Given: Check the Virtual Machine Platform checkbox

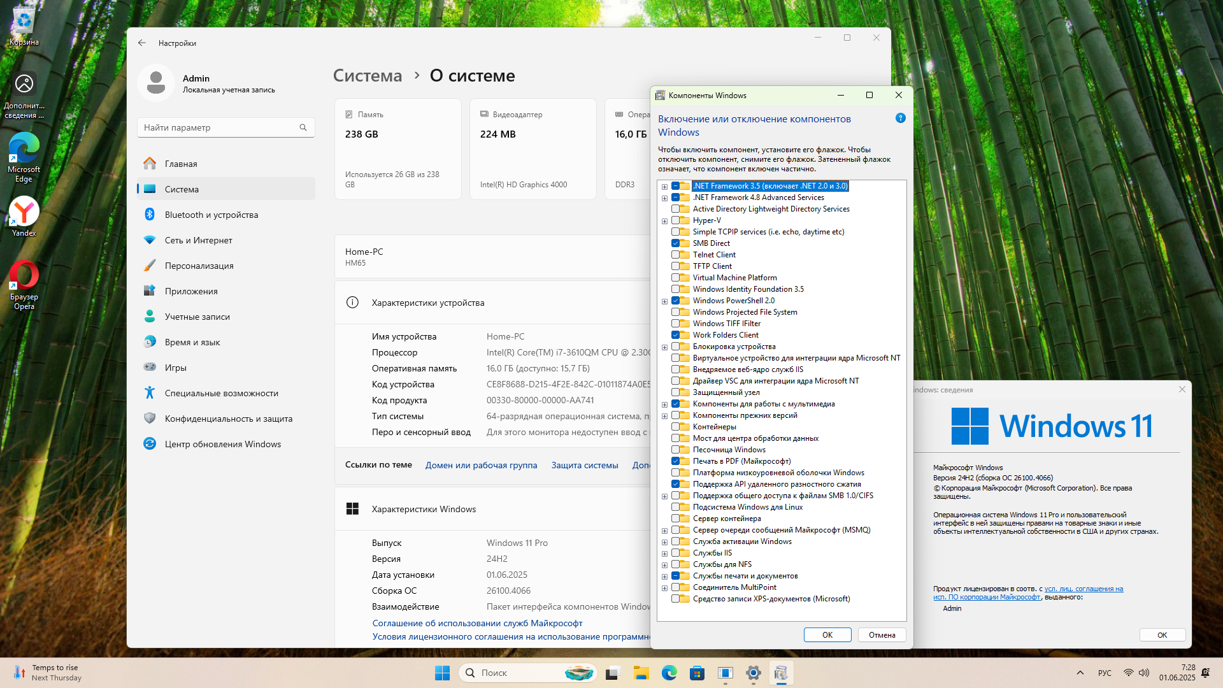Looking at the screenshot, I should pos(675,278).
